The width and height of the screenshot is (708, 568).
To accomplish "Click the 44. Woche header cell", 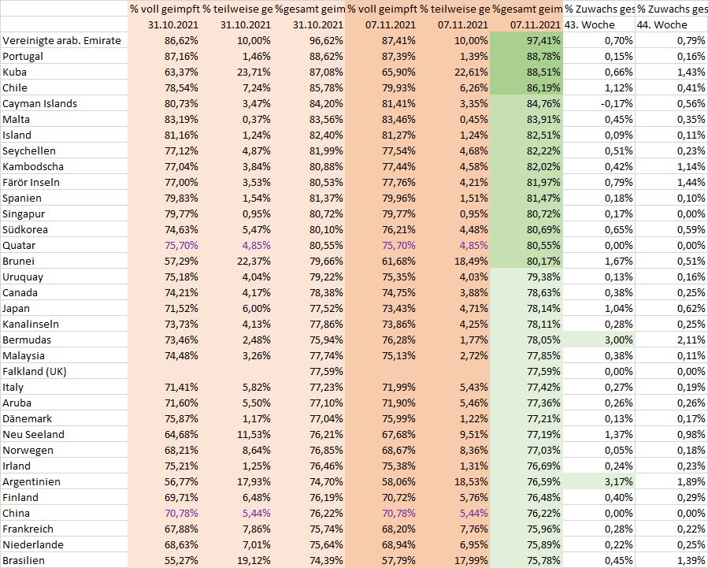I will (662, 24).
